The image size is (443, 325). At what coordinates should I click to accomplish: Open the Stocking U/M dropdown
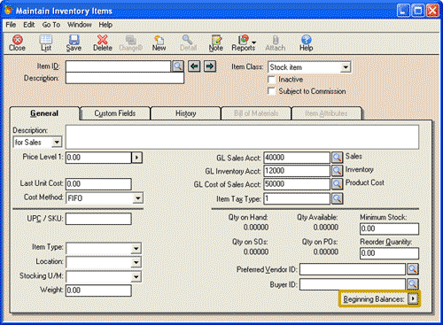pyautogui.click(x=136, y=276)
